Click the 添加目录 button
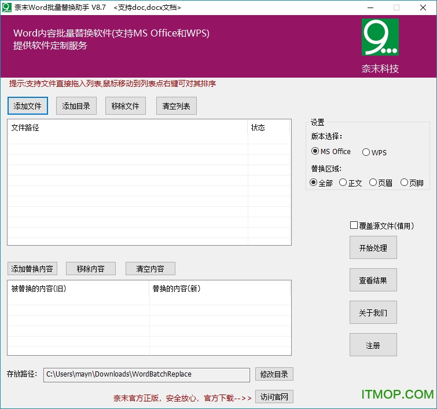 click(76, 106)
